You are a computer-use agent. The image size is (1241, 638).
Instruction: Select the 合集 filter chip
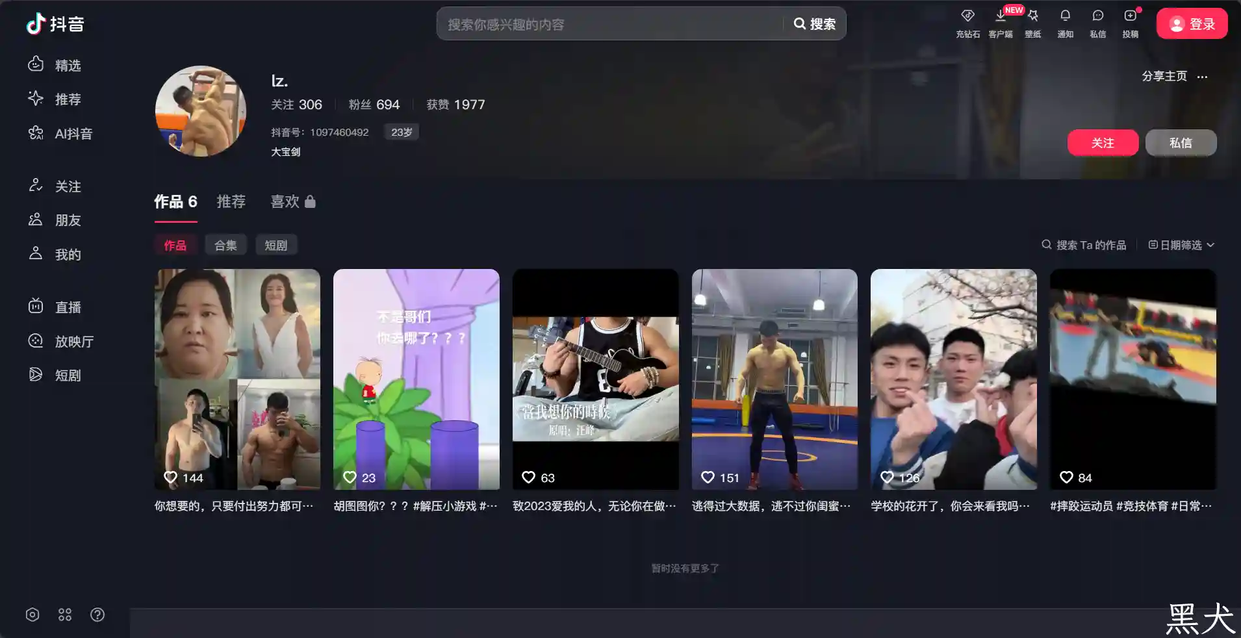(225, 245)
